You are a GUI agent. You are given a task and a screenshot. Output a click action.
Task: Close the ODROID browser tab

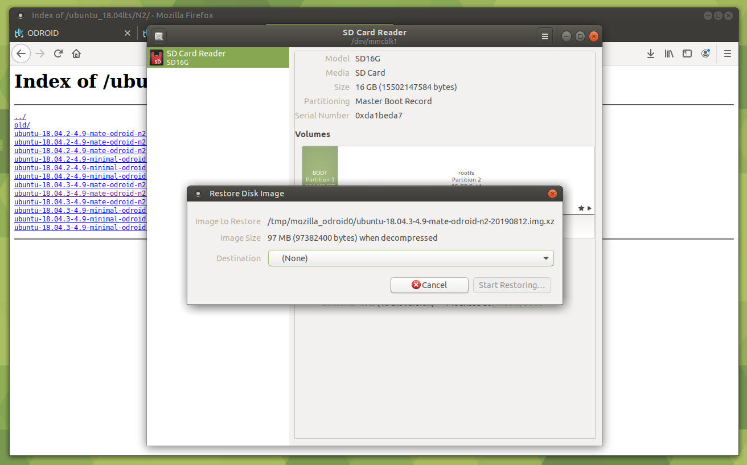pyautogui.click(x=128, y=33)
